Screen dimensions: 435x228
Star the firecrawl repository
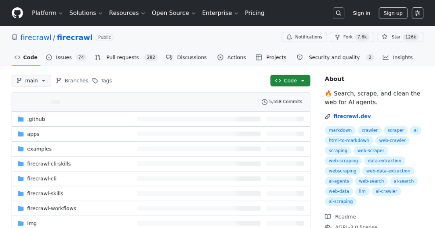click(400, 37)
